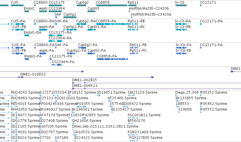Click the EK133855.5prime EST label
This screenshot has width=241, height=142.
(x=191, y=98)
